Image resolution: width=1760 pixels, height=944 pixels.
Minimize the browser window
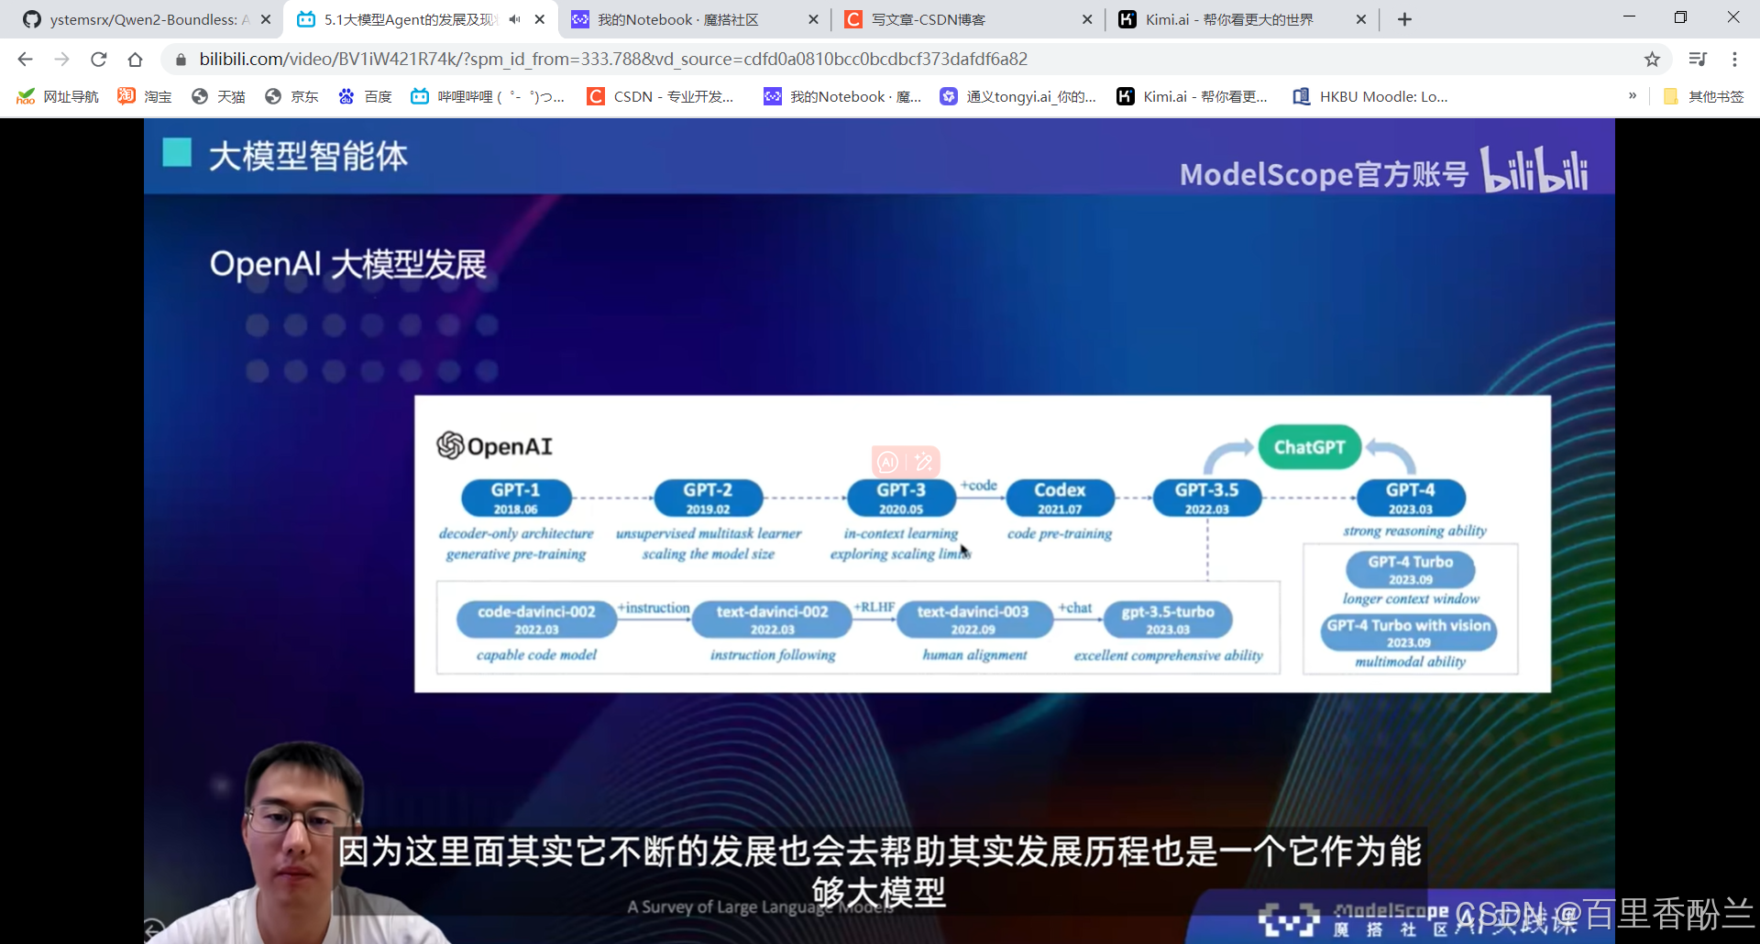click(1629, 17)
